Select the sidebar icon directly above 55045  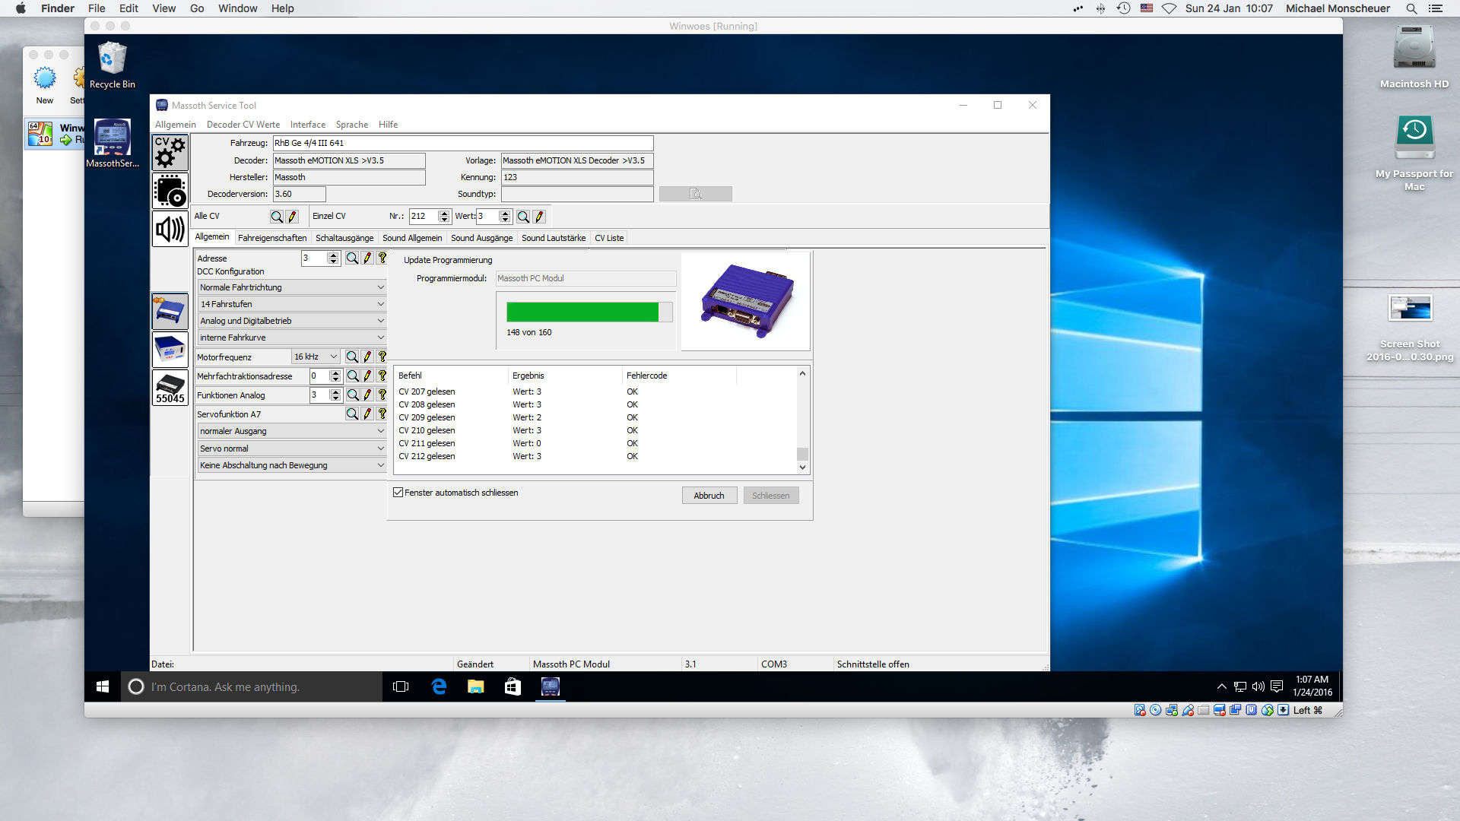point(170,350)
